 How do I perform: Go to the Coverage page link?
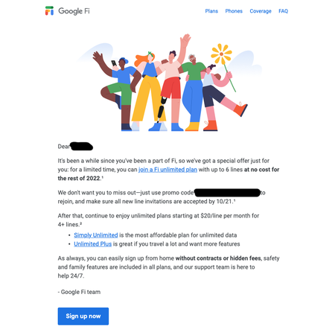click(x=261, y=11)
